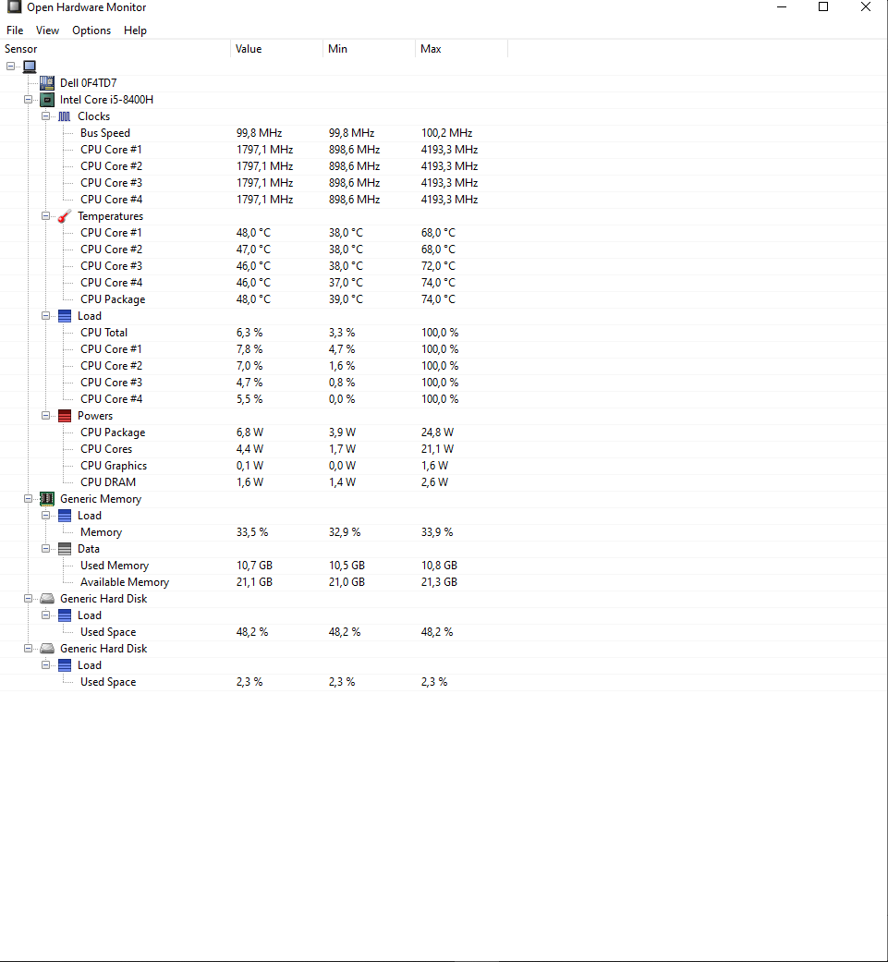Click the 24,8 W max package power

(x=437, y=432)
